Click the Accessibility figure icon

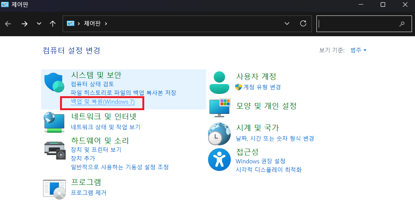point(219,160)
